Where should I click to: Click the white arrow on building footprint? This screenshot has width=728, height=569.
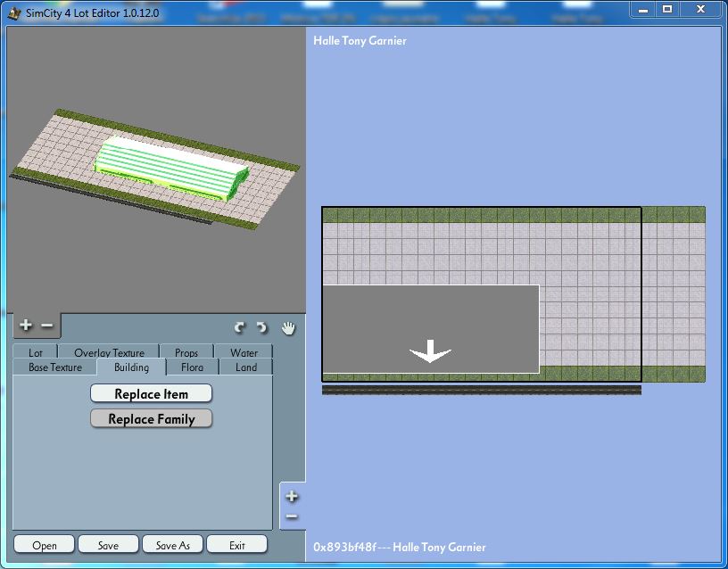[430, 352]
